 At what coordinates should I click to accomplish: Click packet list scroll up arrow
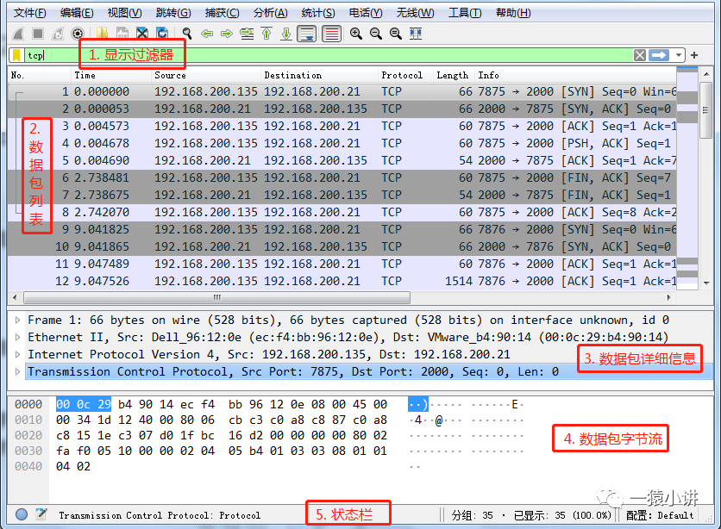pyautogui.click(x=706, y=74)
